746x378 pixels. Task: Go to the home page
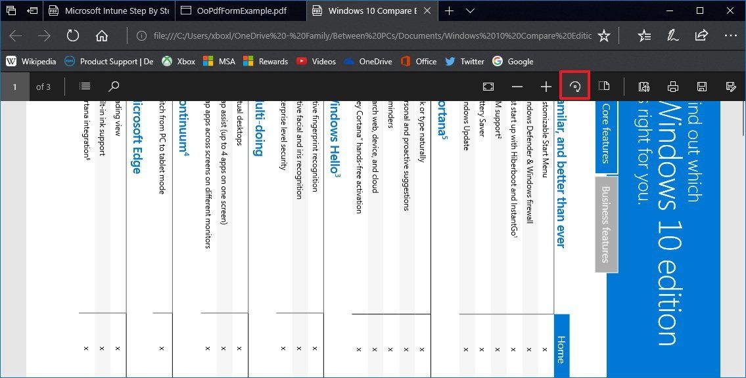pos(101,35)
